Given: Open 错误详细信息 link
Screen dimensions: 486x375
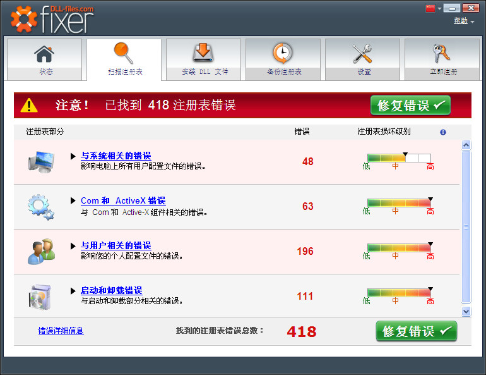Looking at the screenshot, I should point(61,331).
